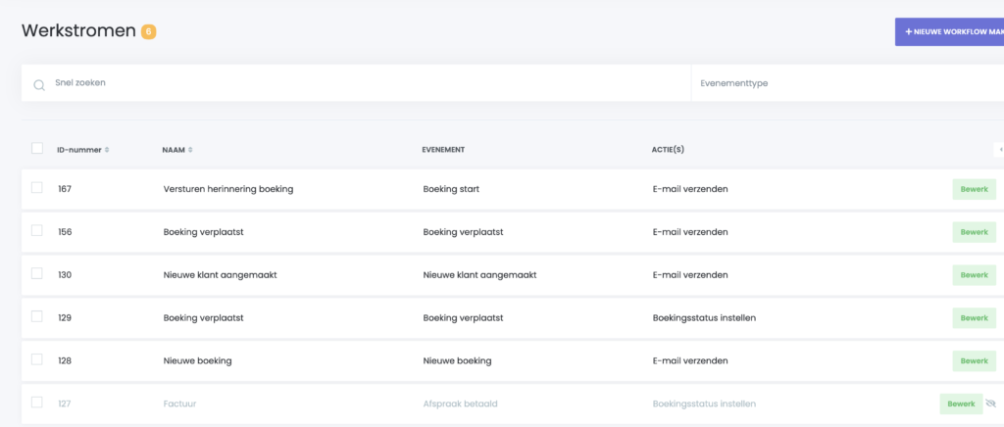Mark the checkbox for workflow 156

click(x=37, y=231)
